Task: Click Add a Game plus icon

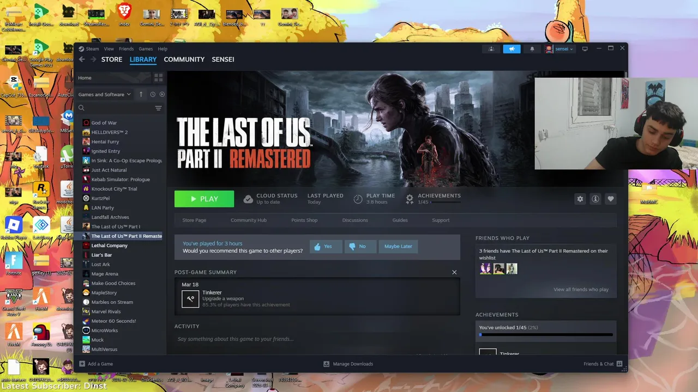Action: (x=82, y=364)
